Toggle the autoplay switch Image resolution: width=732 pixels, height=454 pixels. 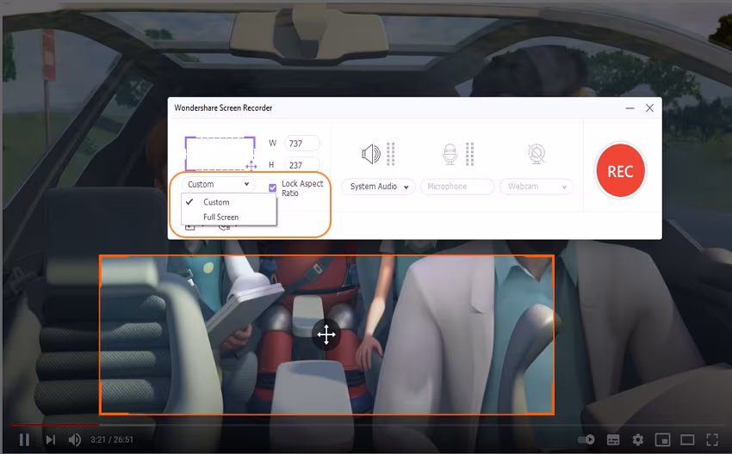pyautogui.click(x=586, y=439)
